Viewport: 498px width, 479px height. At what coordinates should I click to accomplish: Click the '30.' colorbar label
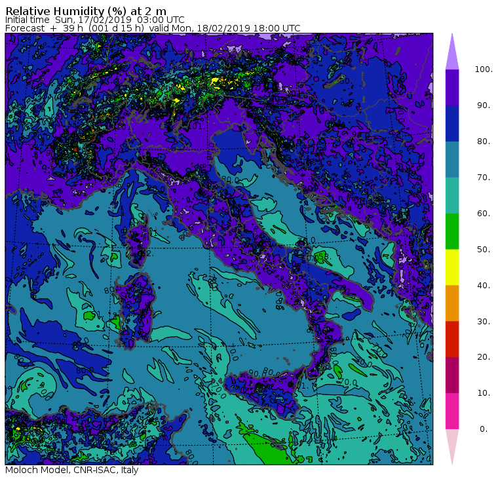(484, 322)
